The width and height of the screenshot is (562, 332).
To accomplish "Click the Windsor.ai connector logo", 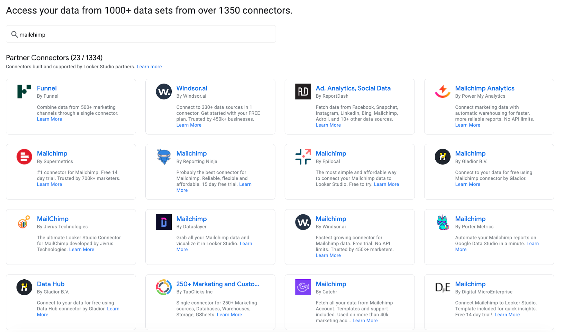I will pos(164,91).
